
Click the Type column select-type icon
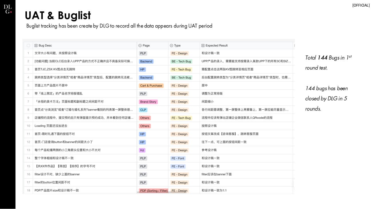[x=171, y=45]
